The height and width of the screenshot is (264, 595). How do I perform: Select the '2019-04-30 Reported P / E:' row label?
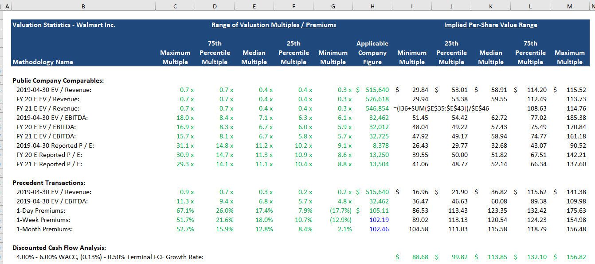coord(55,145)
